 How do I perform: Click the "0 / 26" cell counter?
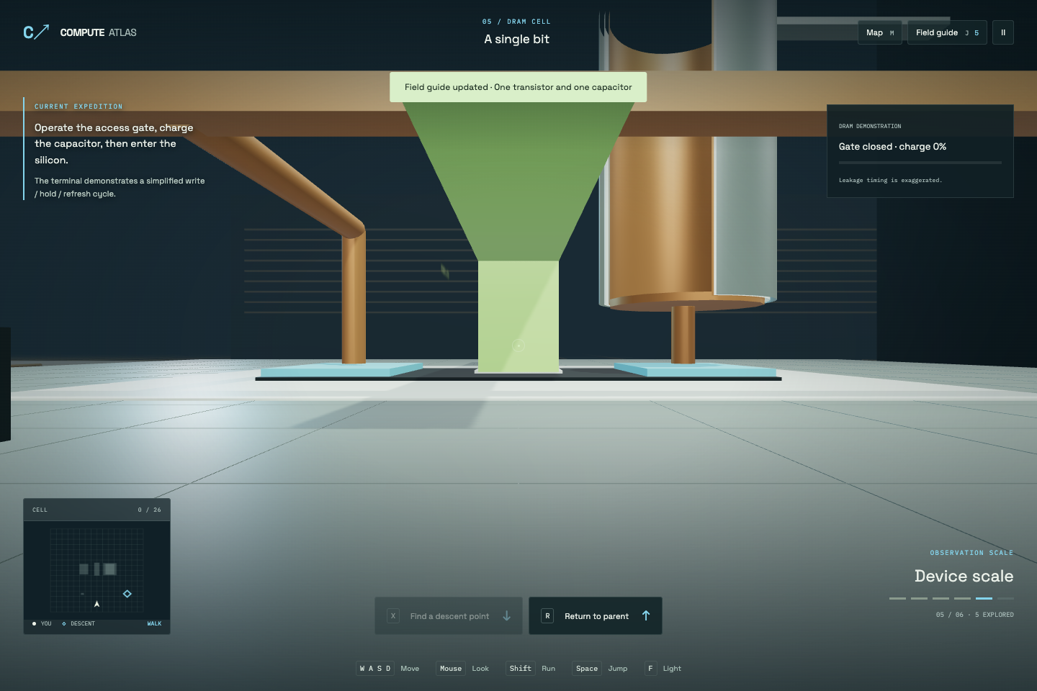click(150, 510)
